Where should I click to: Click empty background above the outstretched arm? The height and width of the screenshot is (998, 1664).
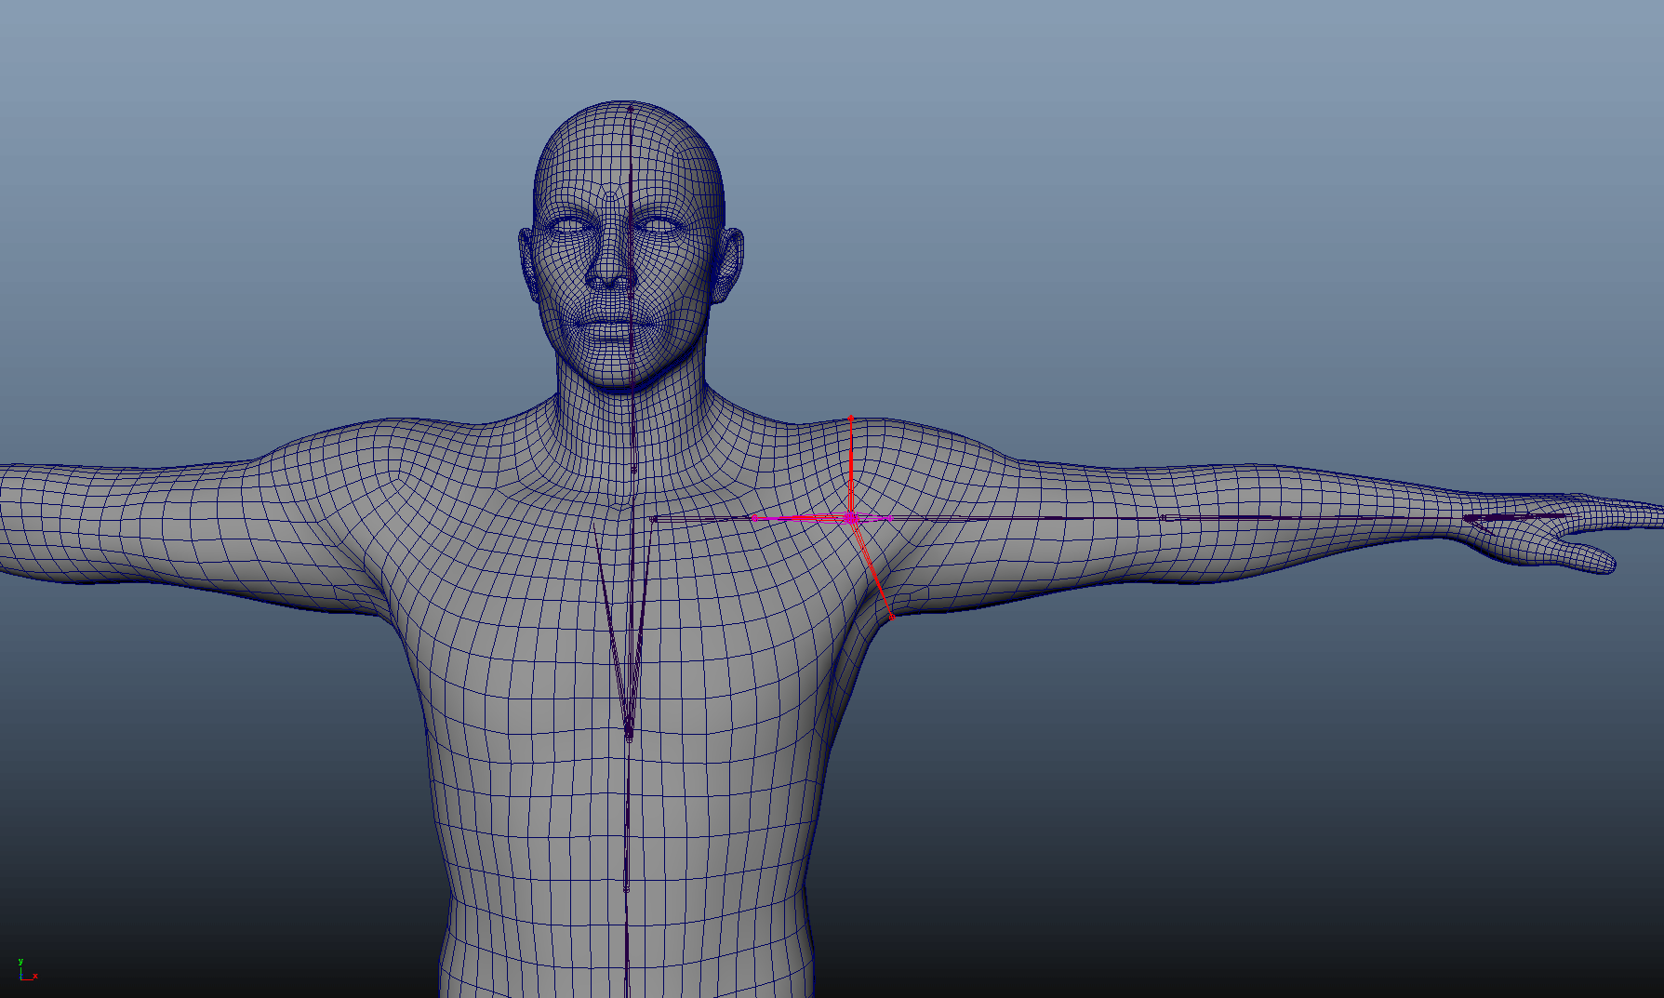point(1209,279)
